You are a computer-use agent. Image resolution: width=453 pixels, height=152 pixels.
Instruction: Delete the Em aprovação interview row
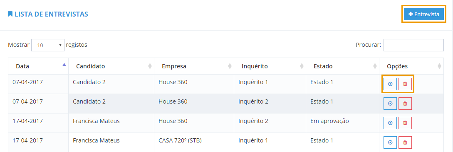tap(405, 123)
